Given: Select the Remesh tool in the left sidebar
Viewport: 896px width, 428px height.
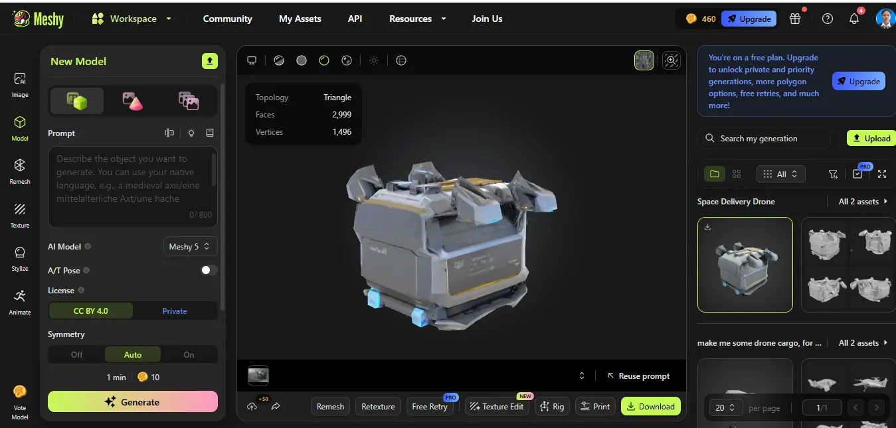Looking at the screenshot, I should tap(19, 171).
